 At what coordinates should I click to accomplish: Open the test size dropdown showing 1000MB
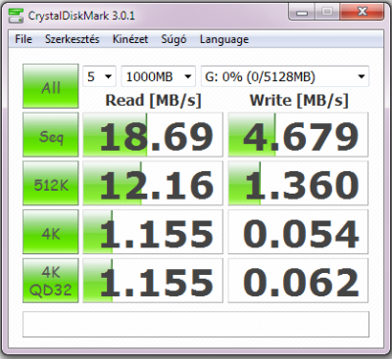158,76
